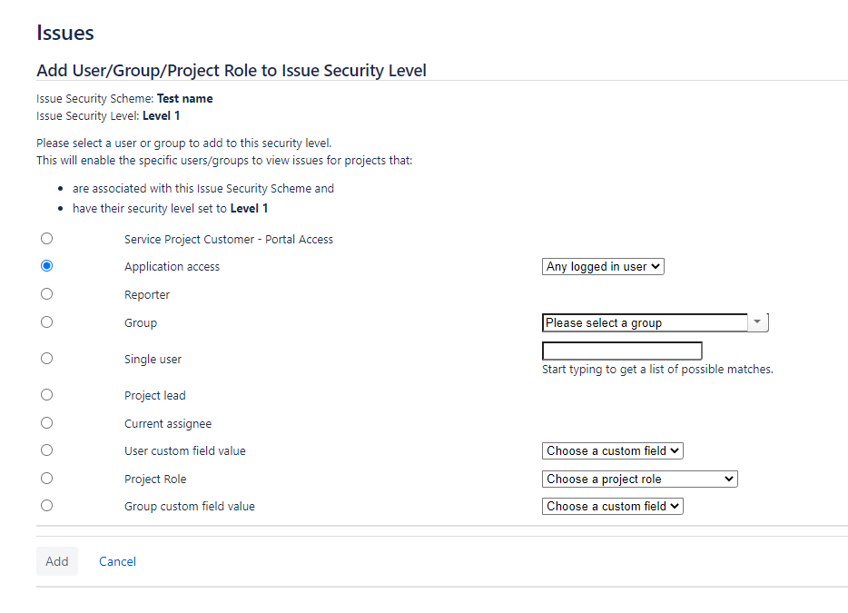848x613 pixels.
Task: Select the User custom field value radio
Action: [x=47, y=450]
